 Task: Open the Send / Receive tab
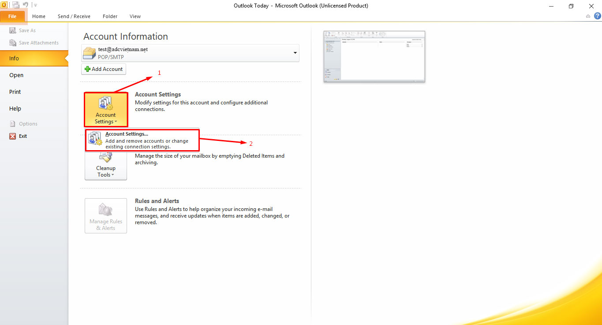coord(74,16)
